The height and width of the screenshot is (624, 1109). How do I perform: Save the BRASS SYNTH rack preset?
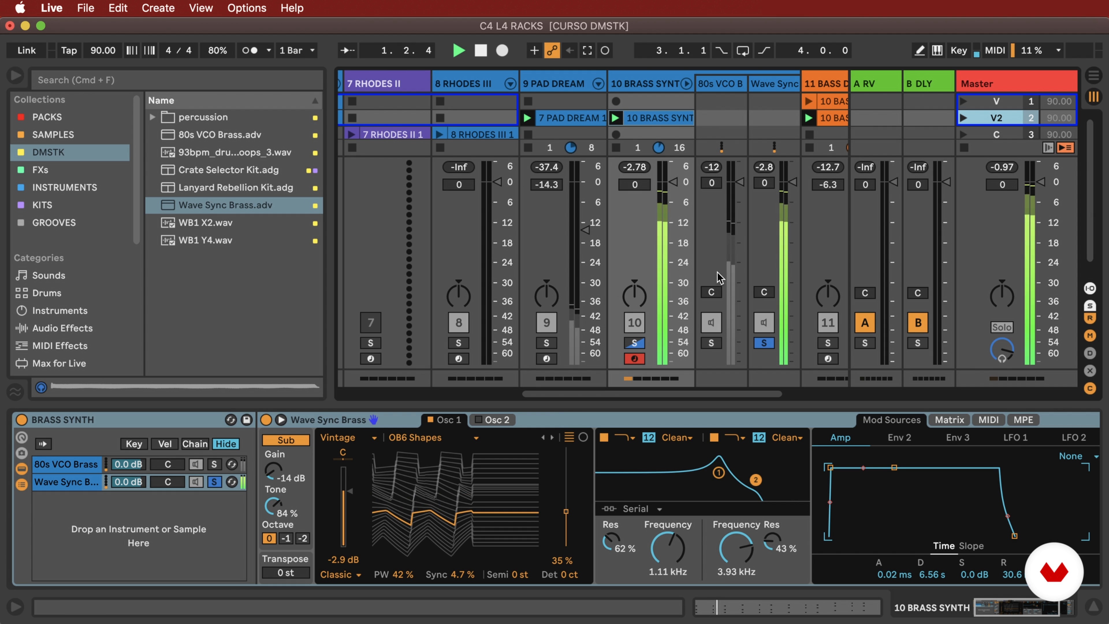(x=247, y=420)
